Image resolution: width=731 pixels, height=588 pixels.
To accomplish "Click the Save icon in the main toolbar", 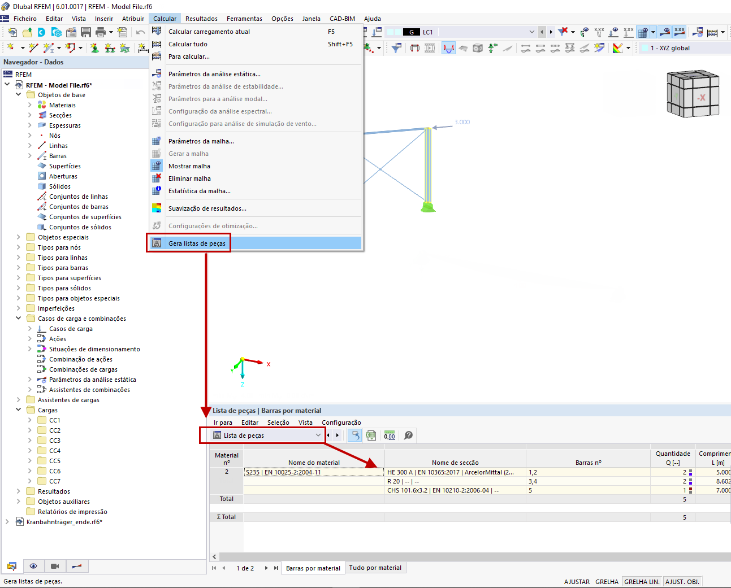I will coord(86,32).
